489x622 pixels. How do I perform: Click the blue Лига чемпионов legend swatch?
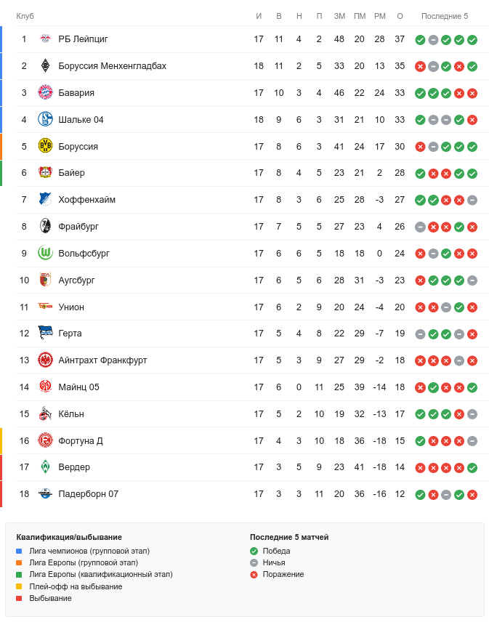point(19,552)
